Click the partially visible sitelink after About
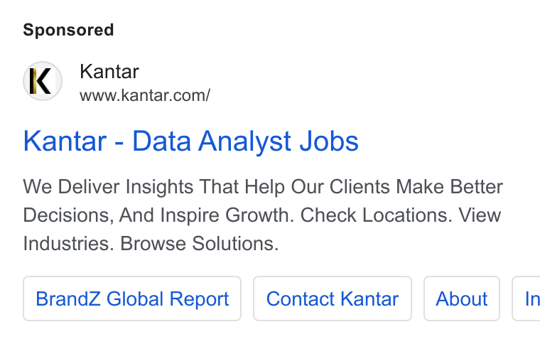The height and width of the screenshot is (344, 540). [x=526, y=299]
